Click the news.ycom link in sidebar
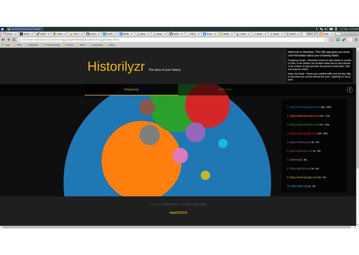The height and width of the screenshot is (255, 359). pyautogui.click(x=300, y=142)
